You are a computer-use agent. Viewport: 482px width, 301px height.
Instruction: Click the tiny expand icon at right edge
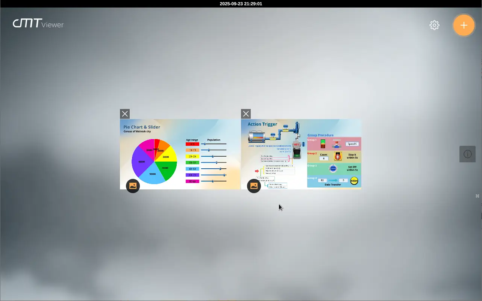[x=477, y=196]
